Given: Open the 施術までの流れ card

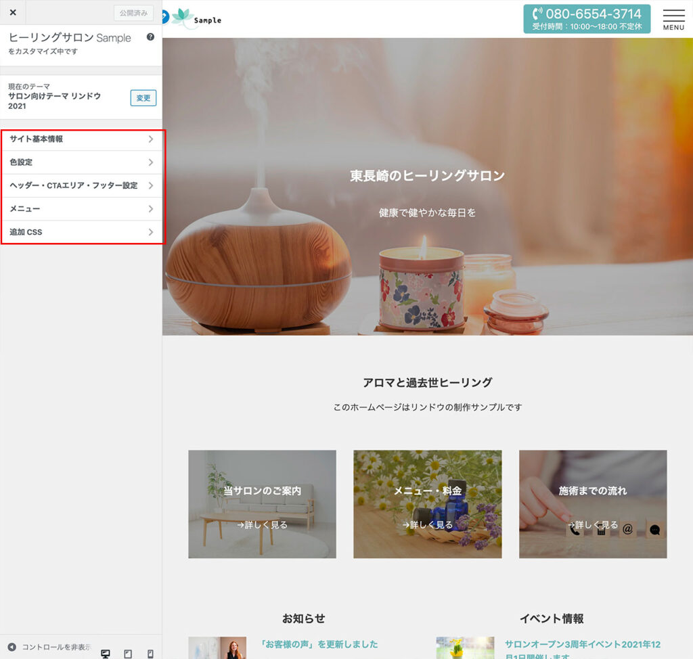Looking at the screenshot, I should [593, 504].
